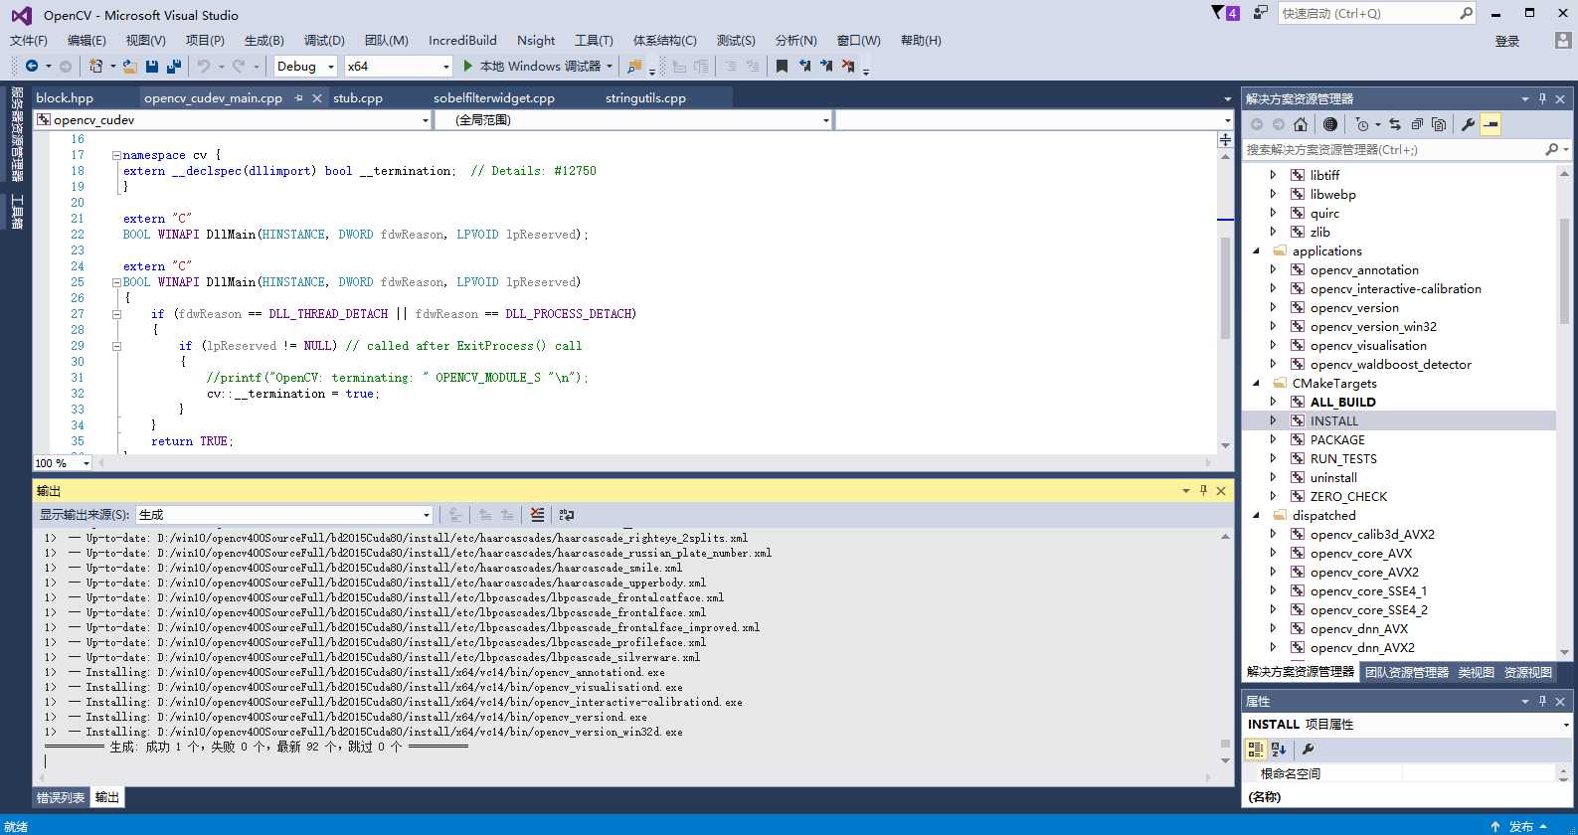1578x835 pixels.
Task: Click the Solution Explorer globe view switch icon
Action: (1329, 124)
